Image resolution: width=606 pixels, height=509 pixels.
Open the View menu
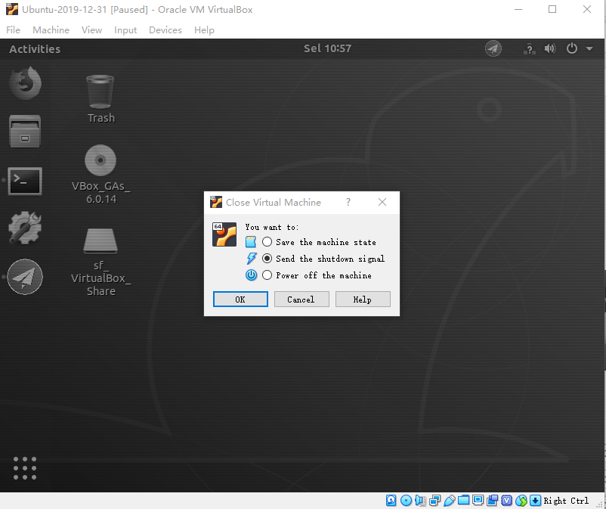(91, 29)
